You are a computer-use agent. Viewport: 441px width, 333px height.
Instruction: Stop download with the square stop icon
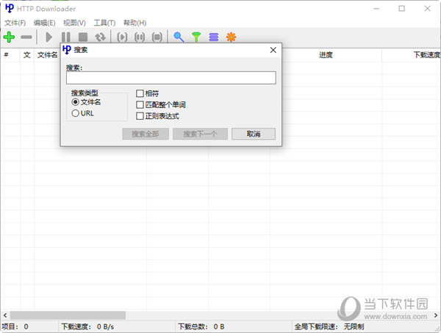tap(83, 37)
